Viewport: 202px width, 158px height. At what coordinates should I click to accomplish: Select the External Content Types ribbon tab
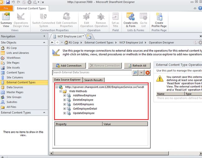(31, 8)
